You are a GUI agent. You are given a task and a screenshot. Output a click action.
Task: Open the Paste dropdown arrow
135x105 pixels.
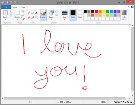tap(5, 19)
